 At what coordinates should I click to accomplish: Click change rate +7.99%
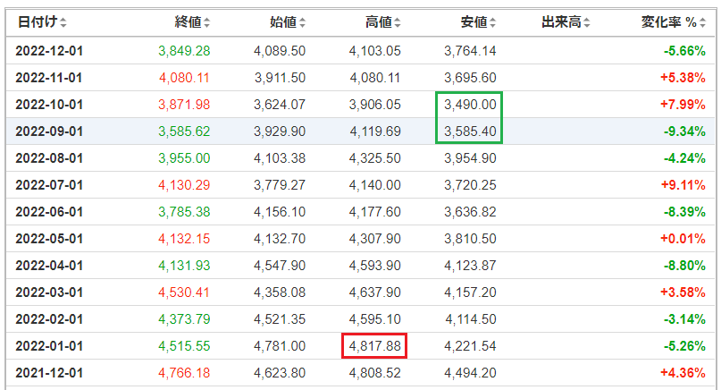(x=683, y=105)
